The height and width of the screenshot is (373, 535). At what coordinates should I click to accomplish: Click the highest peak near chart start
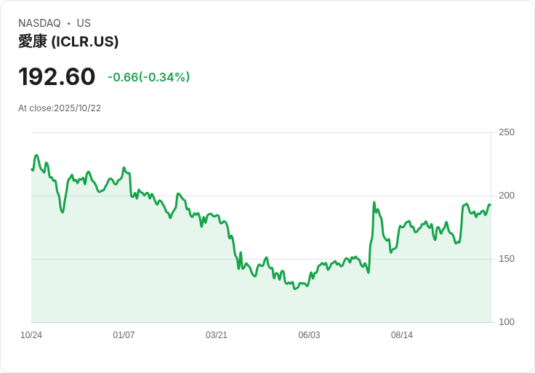(x=36, y=156)
